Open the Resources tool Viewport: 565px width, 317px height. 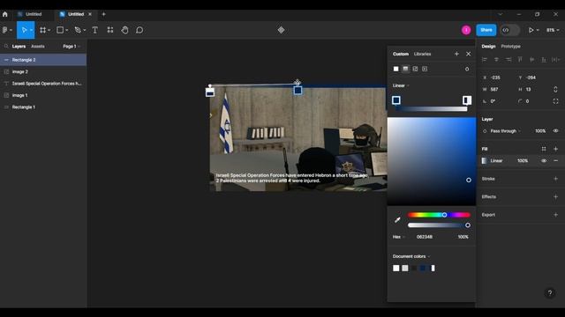point(110,30)
